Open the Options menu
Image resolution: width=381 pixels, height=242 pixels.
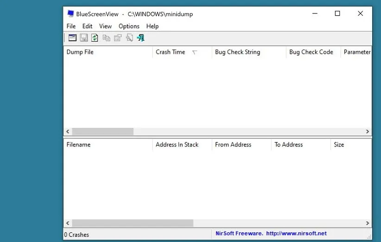(129, 26)
